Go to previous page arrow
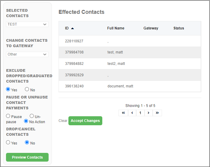 click(x=132, y=113)
